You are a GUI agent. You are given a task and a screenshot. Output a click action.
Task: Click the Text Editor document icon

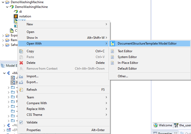112,51
